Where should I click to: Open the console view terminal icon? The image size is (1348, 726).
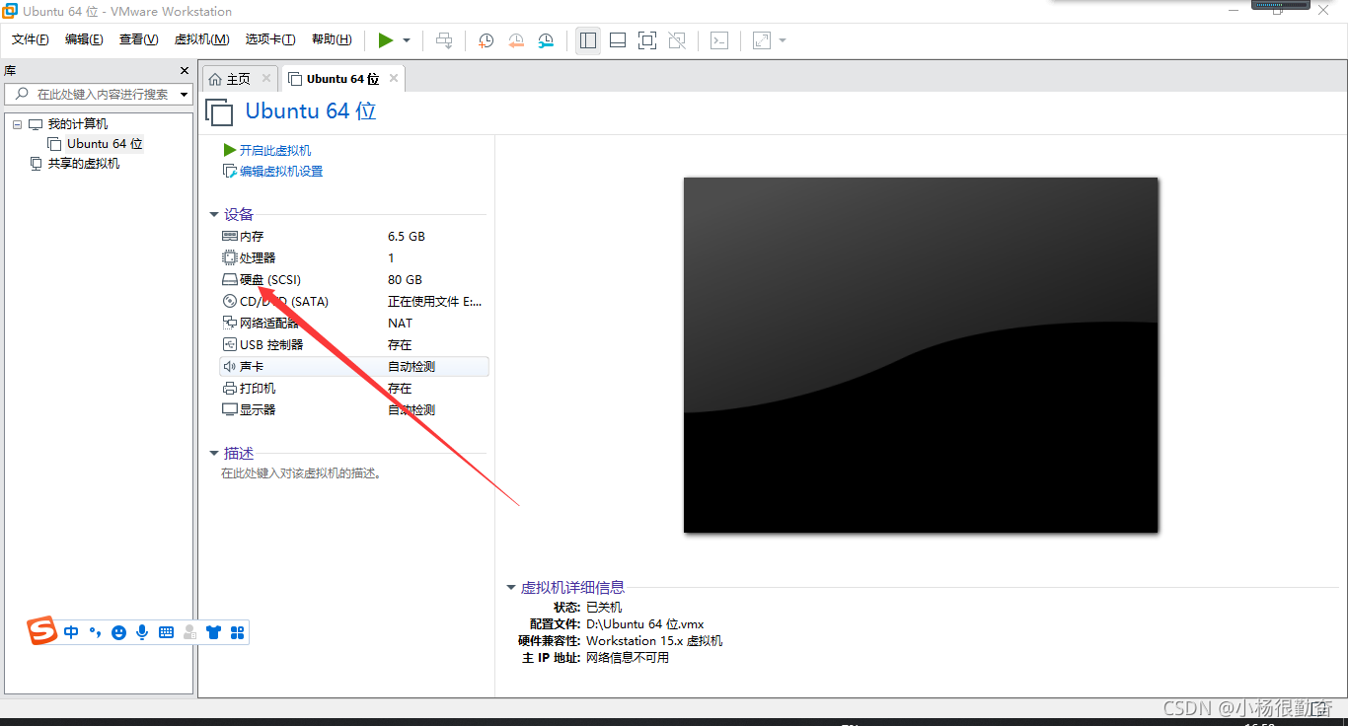(x=720, y=40)
